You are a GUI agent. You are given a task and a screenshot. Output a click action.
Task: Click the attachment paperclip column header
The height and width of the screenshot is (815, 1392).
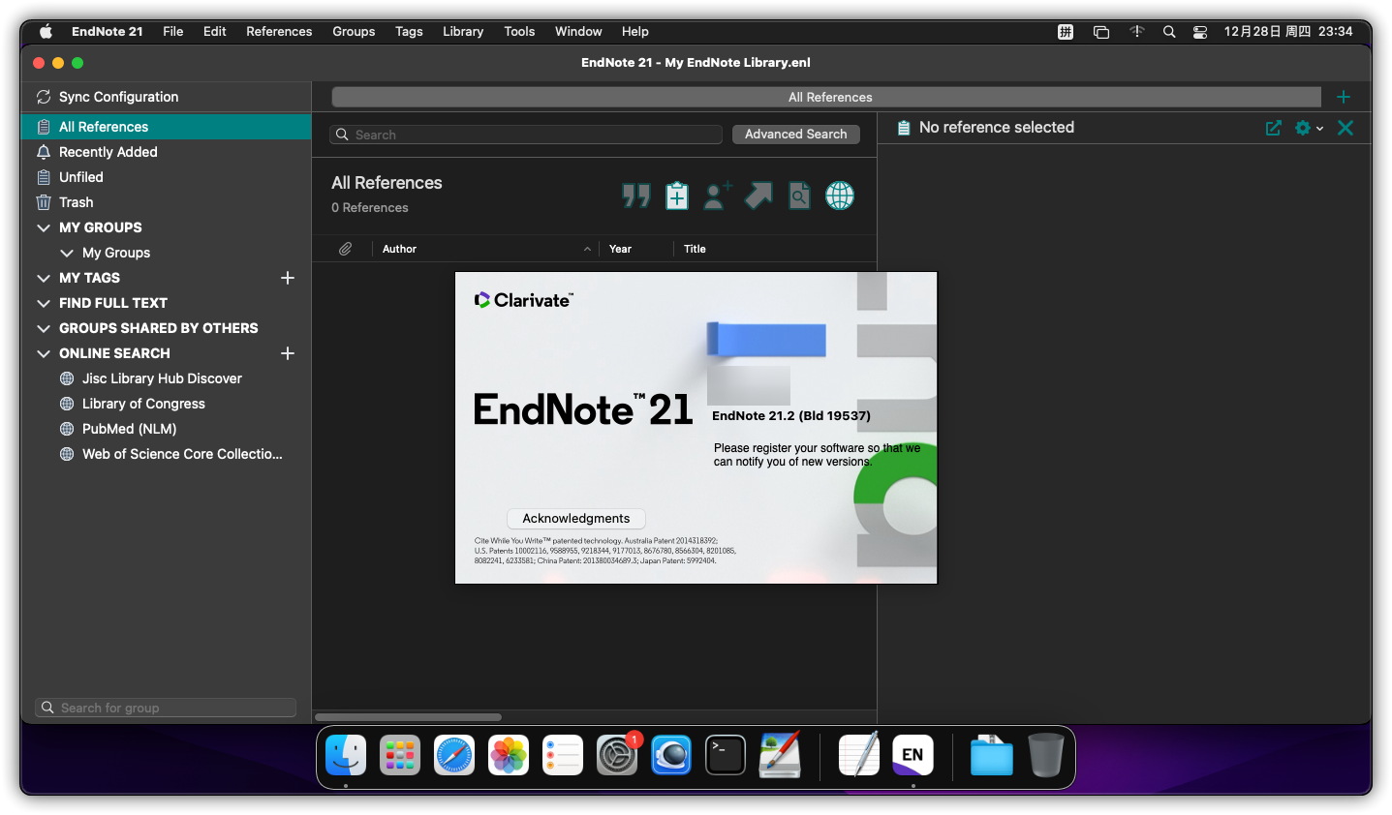(345, 249)
